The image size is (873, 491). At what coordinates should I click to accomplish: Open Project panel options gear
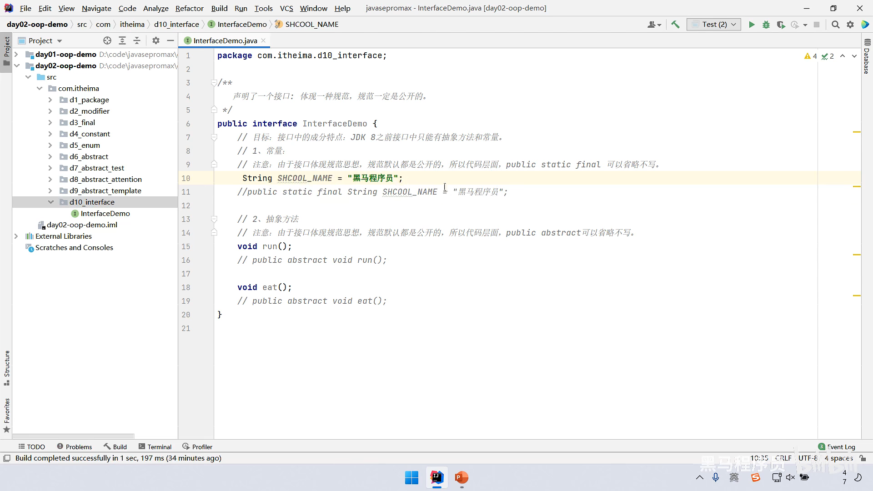coord(156,40)
